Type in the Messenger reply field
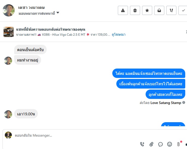Image resolution: width=187 pixels, height=149 pixels. [x=76, y=135]
